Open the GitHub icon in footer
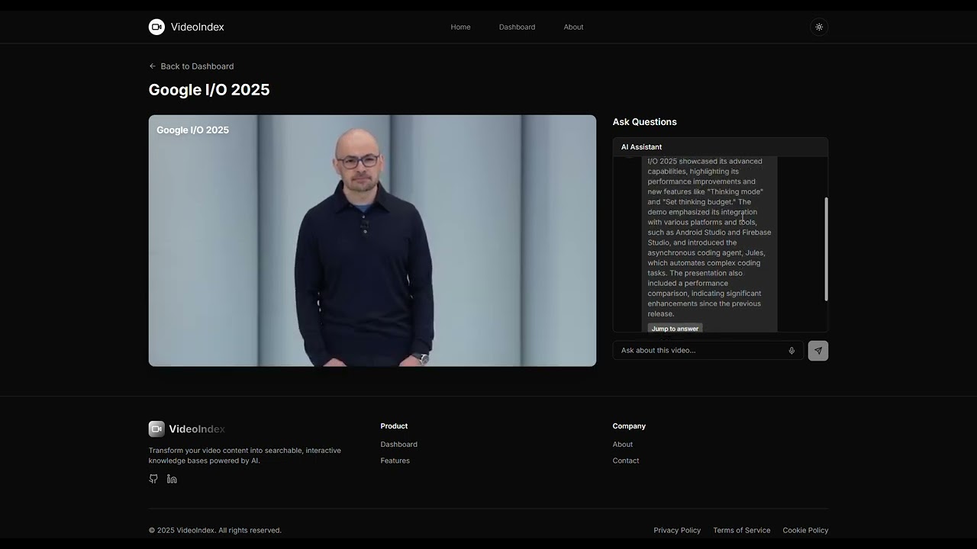 click(x=153, y=479)
